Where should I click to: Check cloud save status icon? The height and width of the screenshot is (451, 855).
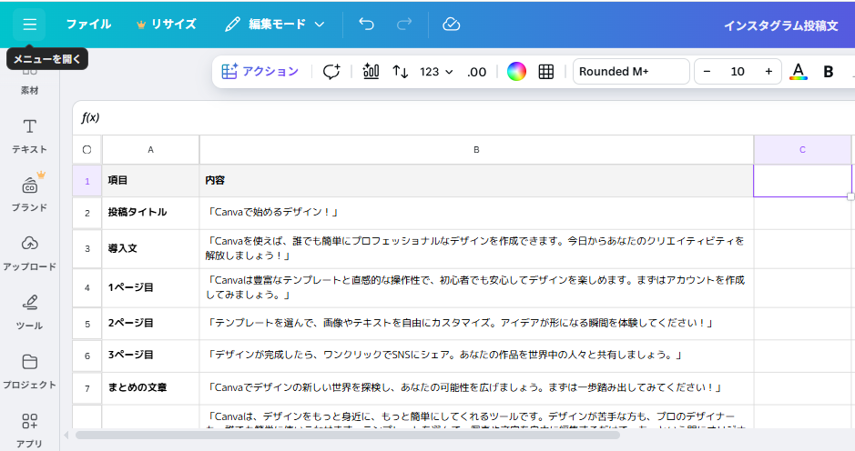451,25
